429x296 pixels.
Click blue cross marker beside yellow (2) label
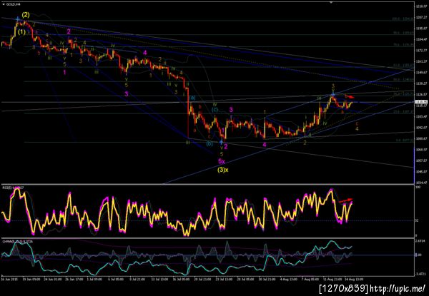point(17,19)
